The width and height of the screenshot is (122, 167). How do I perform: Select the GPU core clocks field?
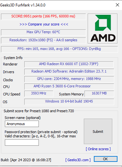pyautogui.click(x=69, y=79)
